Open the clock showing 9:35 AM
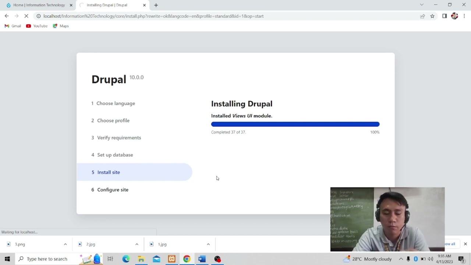The image size is (471, 265). click(x=445, y=259)
